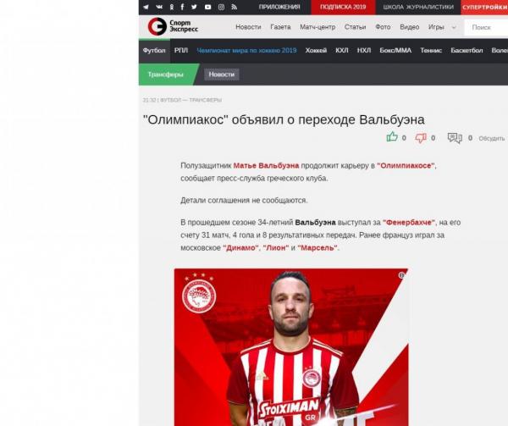The height and width of the screenshot is (426, 508).
Task: Open the RSS feed icon
Action: (x=235, y=7)
